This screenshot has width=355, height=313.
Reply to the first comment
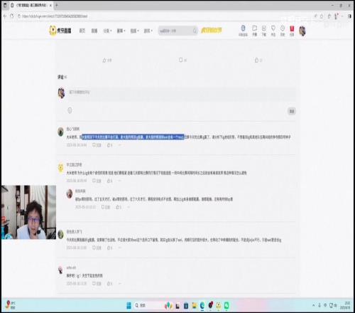[x=97, y=145]
